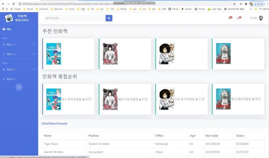Sort table by Office column header
Viewport: 269px width, 158px height.
(x=171, y=136)
